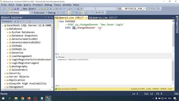179x101 pixels.
Task: Click the Refresh icon in Object Explorer toolbar
Action: (x=27, y=21)
